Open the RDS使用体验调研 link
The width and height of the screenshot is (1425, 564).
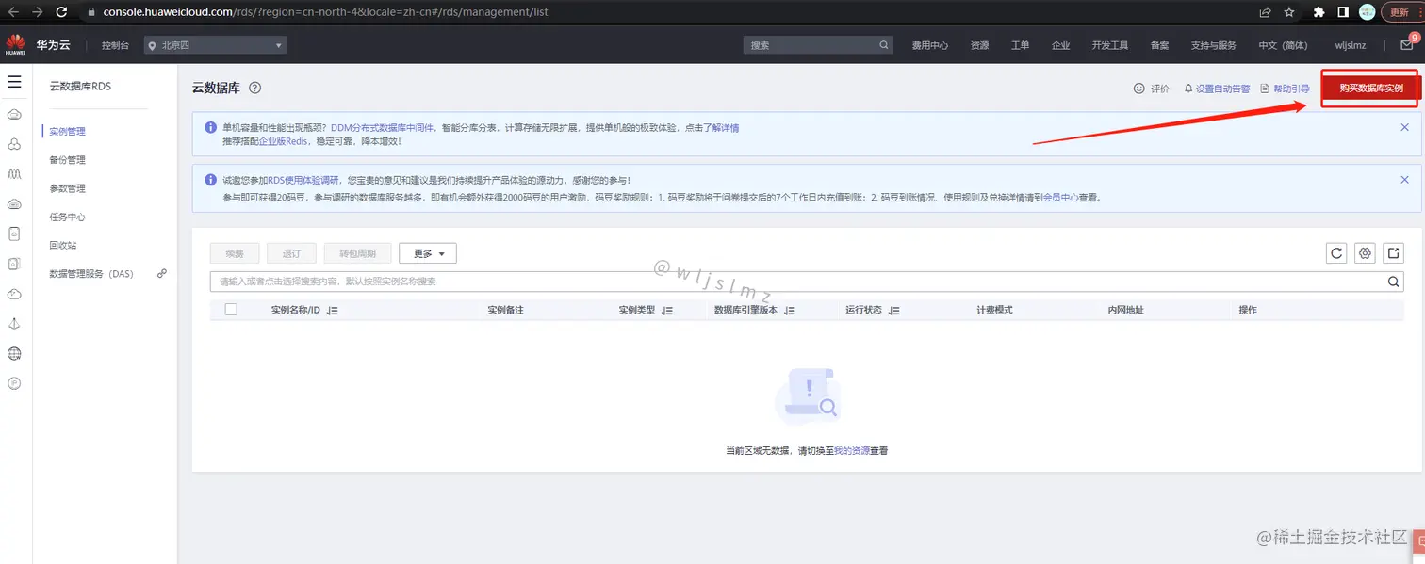(303, 180)
